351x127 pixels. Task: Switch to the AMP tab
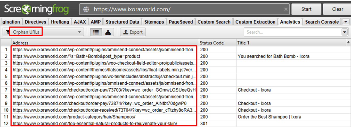click(x=96, y=22)
